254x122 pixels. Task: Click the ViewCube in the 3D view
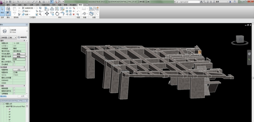pyautogui.click(x=240, y=39)
